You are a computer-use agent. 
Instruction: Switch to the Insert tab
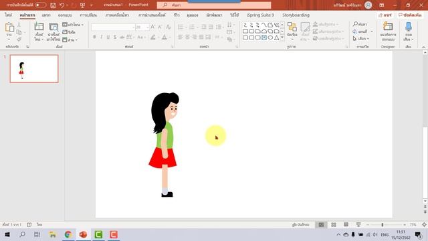pyautogui.click(x=46, y=15)
